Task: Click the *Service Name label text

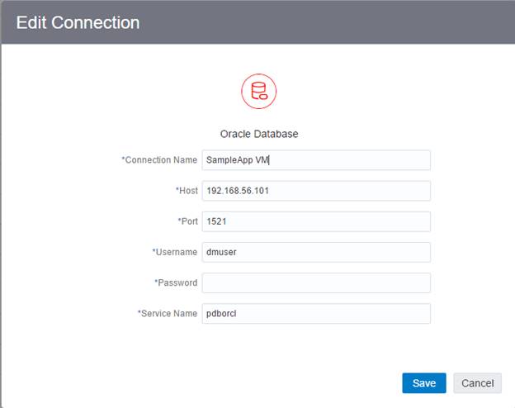Action: pos(168,314)
